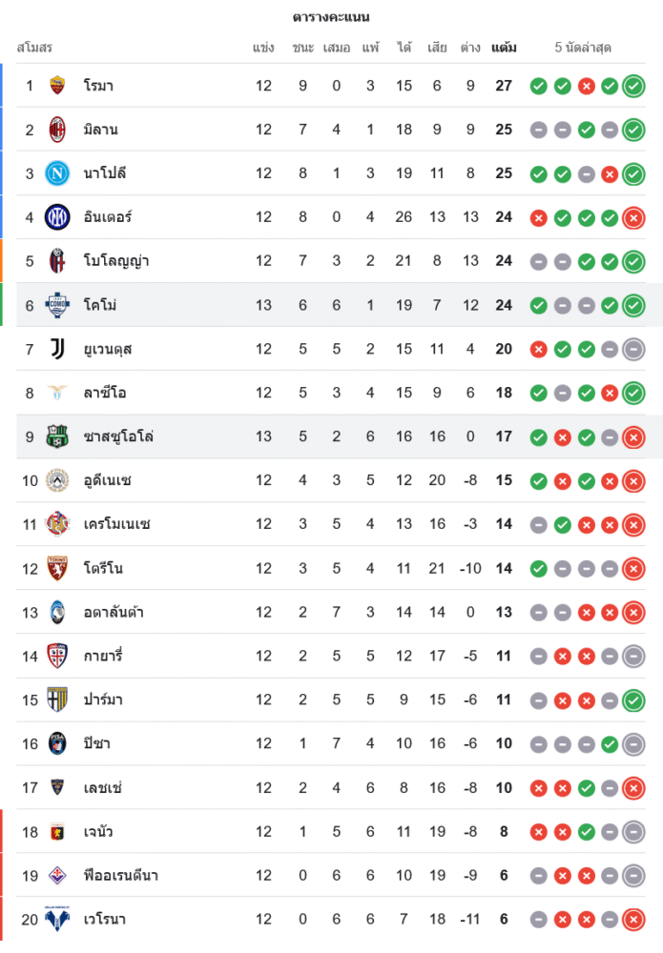Click the Lazio eagle crest icon
Image resolution: width=663 pixels, height=953 pixels.
(57, 393)
